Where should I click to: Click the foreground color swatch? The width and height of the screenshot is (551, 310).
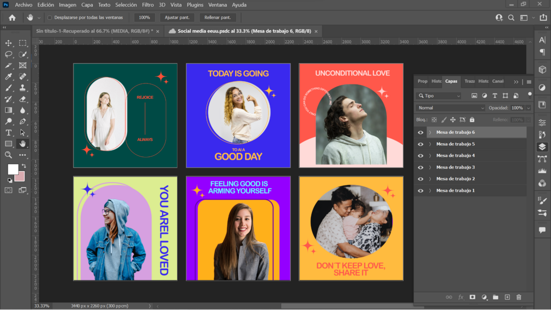13,169
